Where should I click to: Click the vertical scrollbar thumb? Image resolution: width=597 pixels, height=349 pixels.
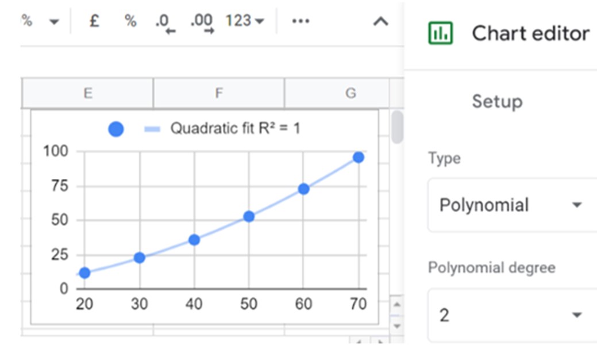397,127
